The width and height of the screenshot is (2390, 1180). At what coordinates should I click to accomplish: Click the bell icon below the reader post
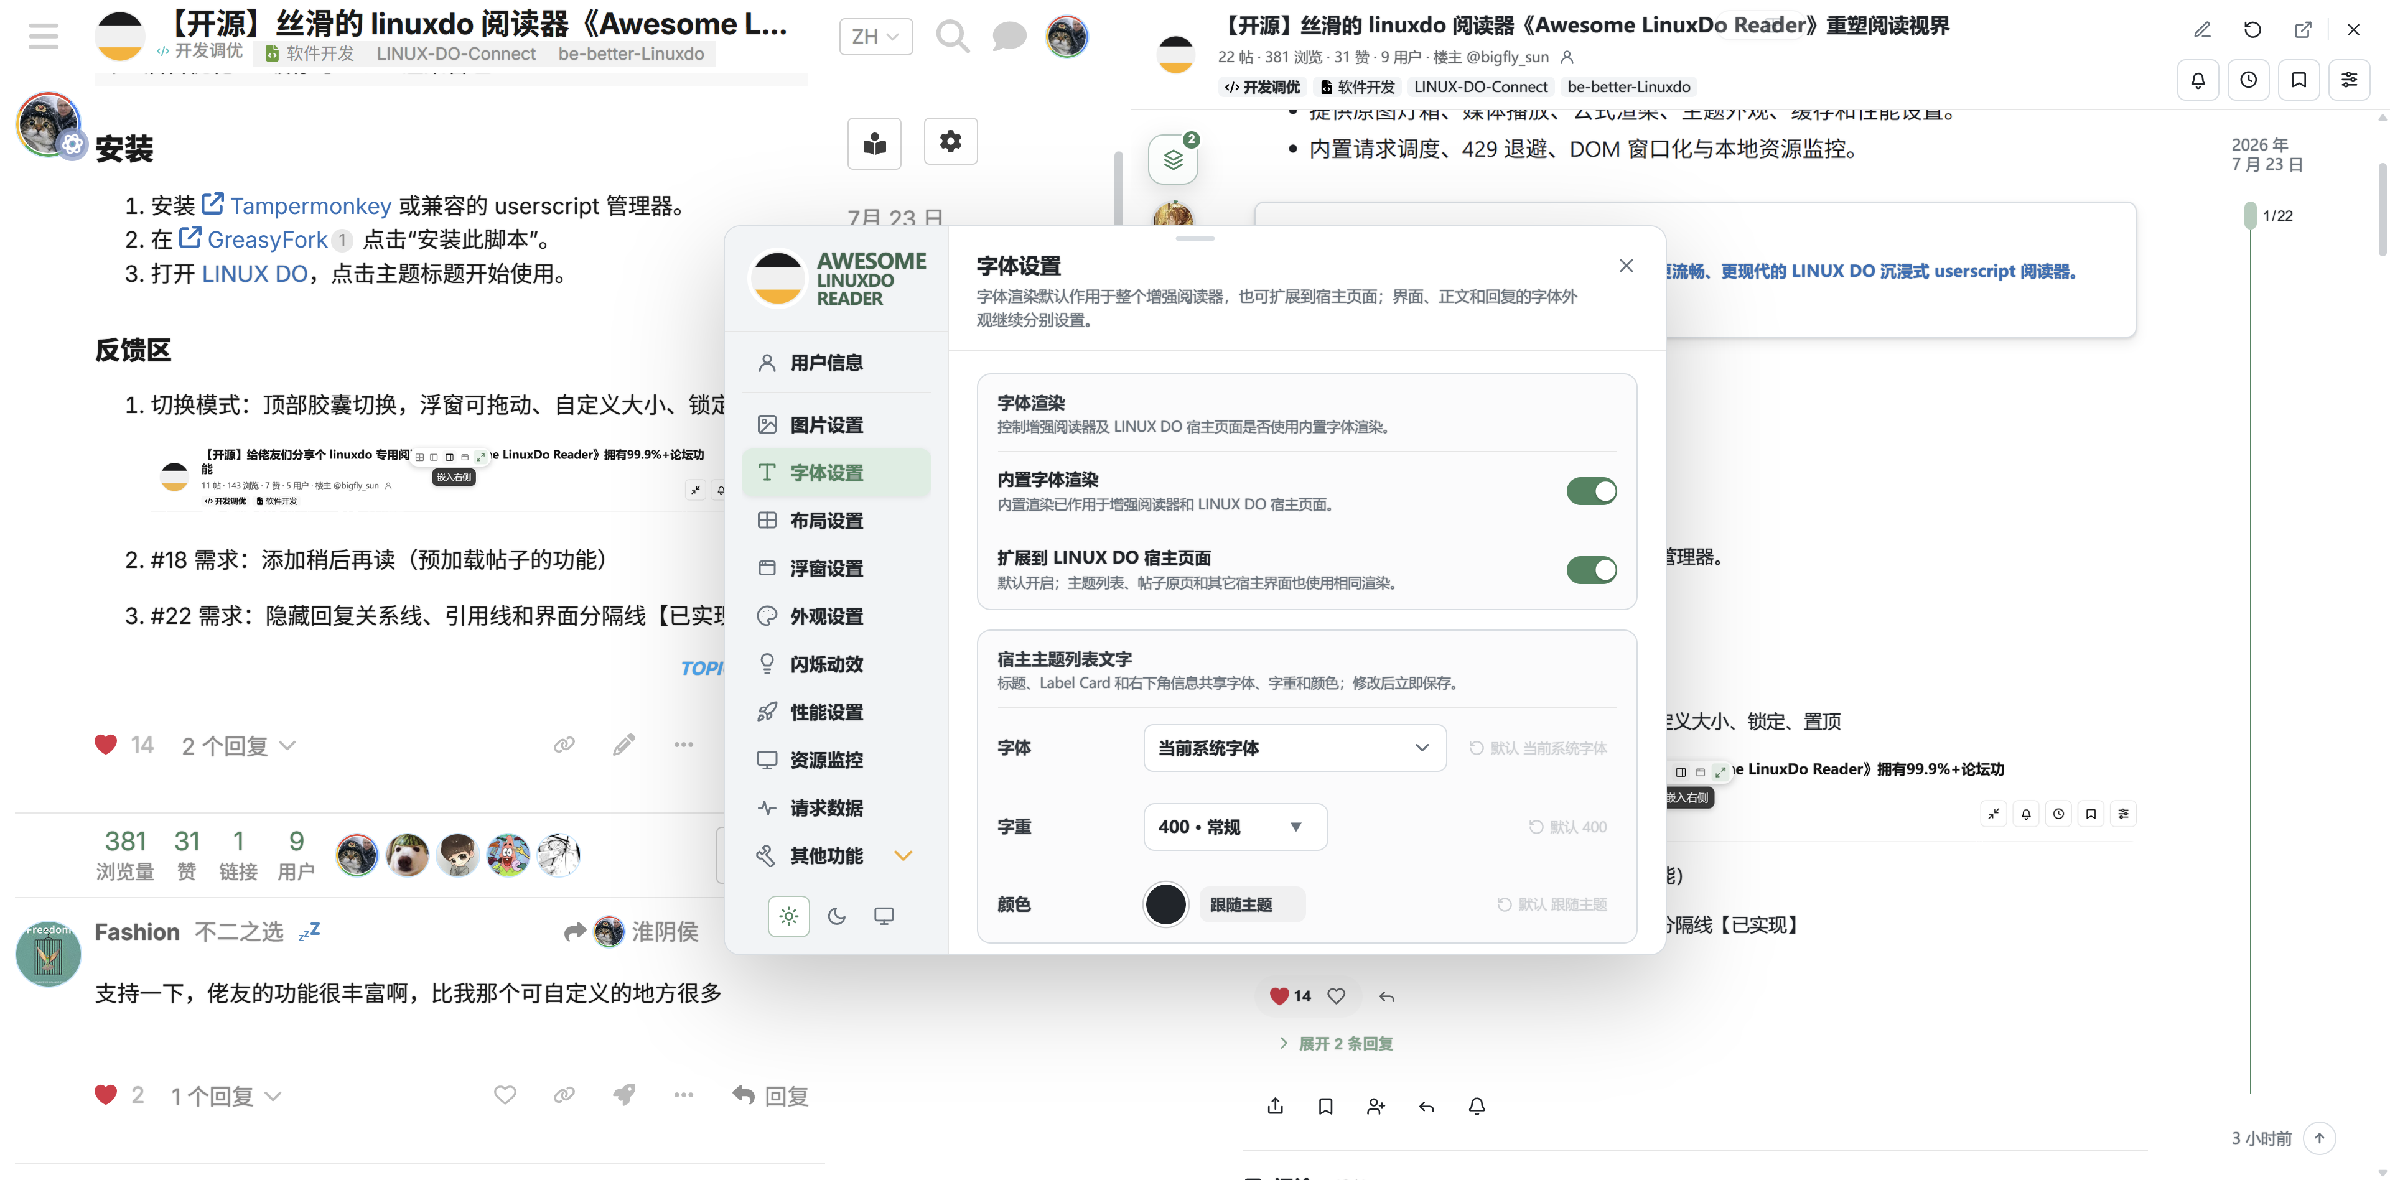(1477, 1106)
